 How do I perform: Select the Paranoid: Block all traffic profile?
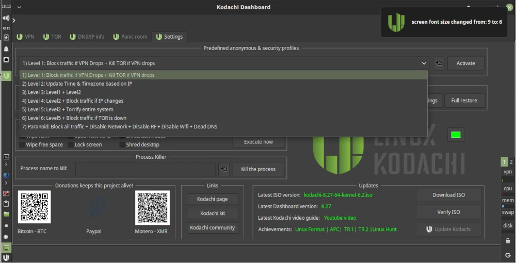pyautogui.click(x=223, y=126)
